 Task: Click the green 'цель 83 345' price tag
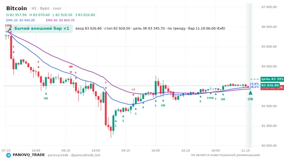coord(272,79)
